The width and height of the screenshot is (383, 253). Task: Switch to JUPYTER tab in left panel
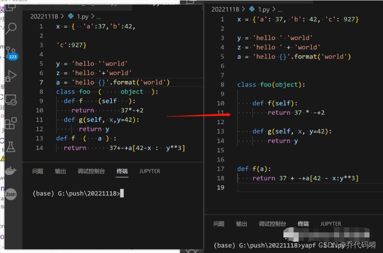pos(150,171)
